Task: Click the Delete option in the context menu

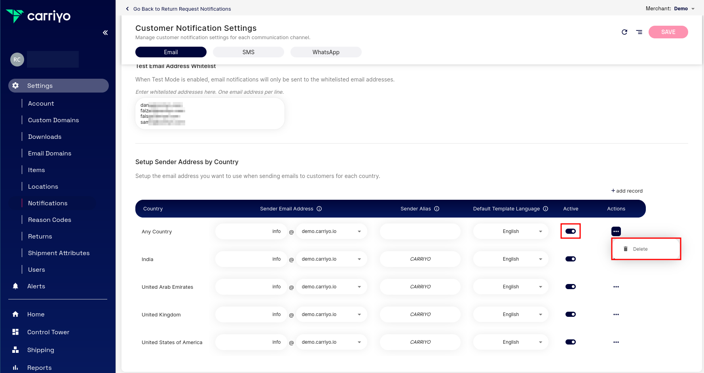Action: coord(640,249)
